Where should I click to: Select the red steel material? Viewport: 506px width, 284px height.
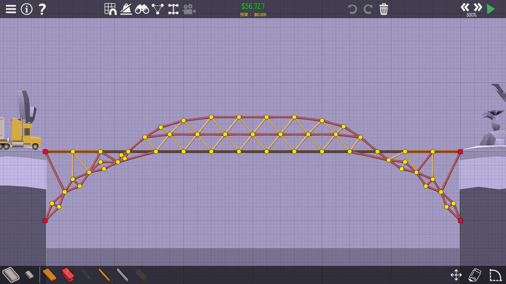point(68,275)
